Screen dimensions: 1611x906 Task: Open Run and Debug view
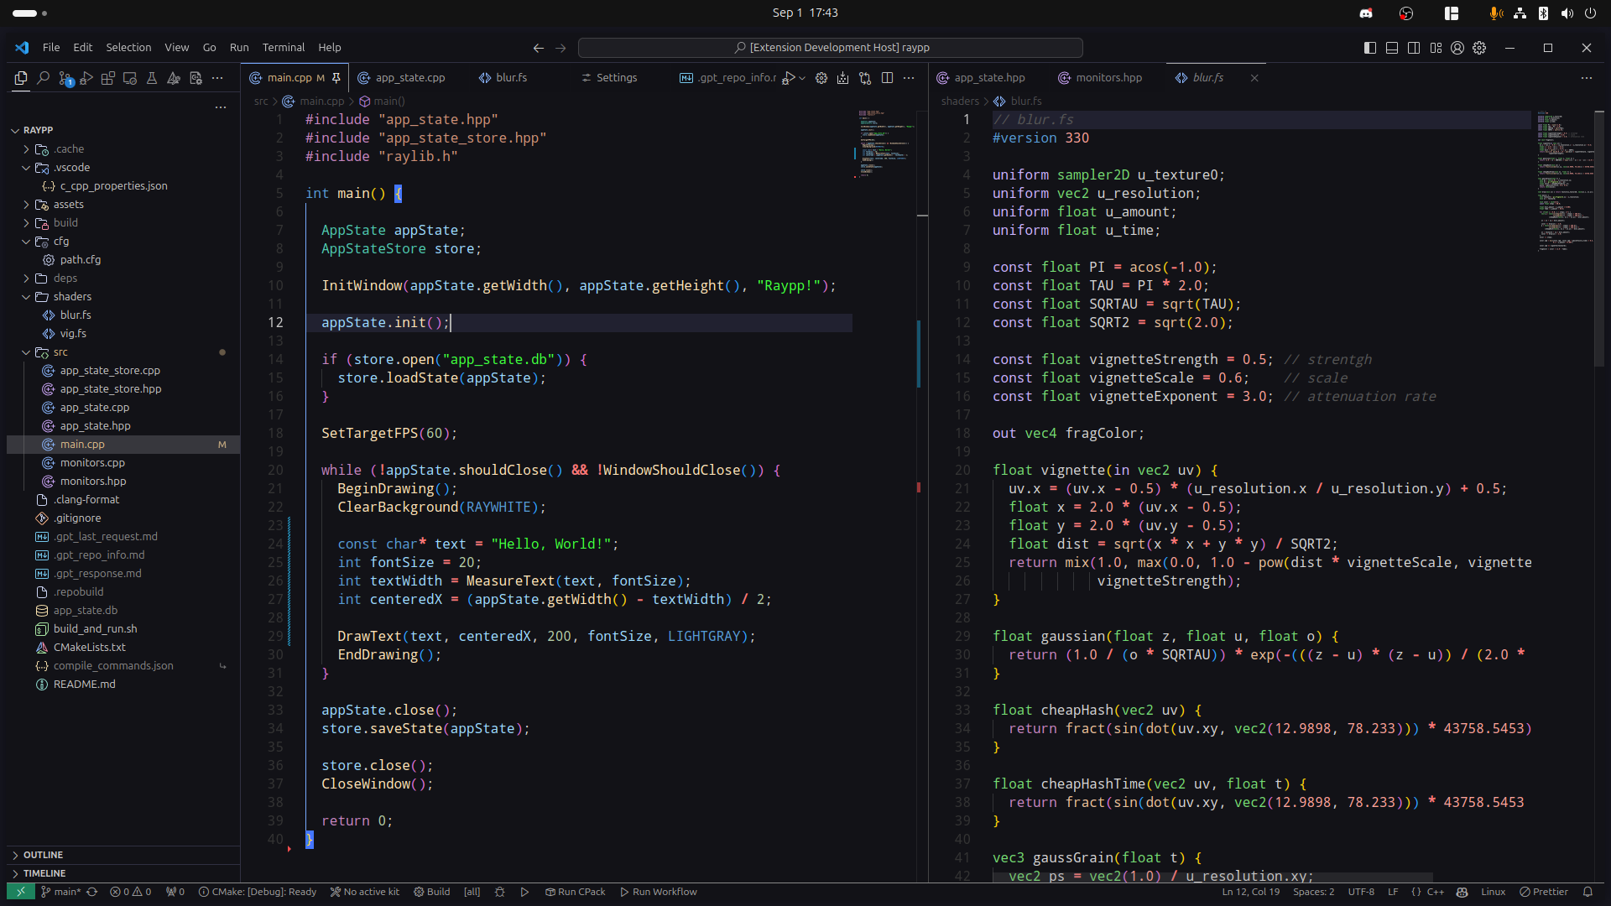coord(86,78)
